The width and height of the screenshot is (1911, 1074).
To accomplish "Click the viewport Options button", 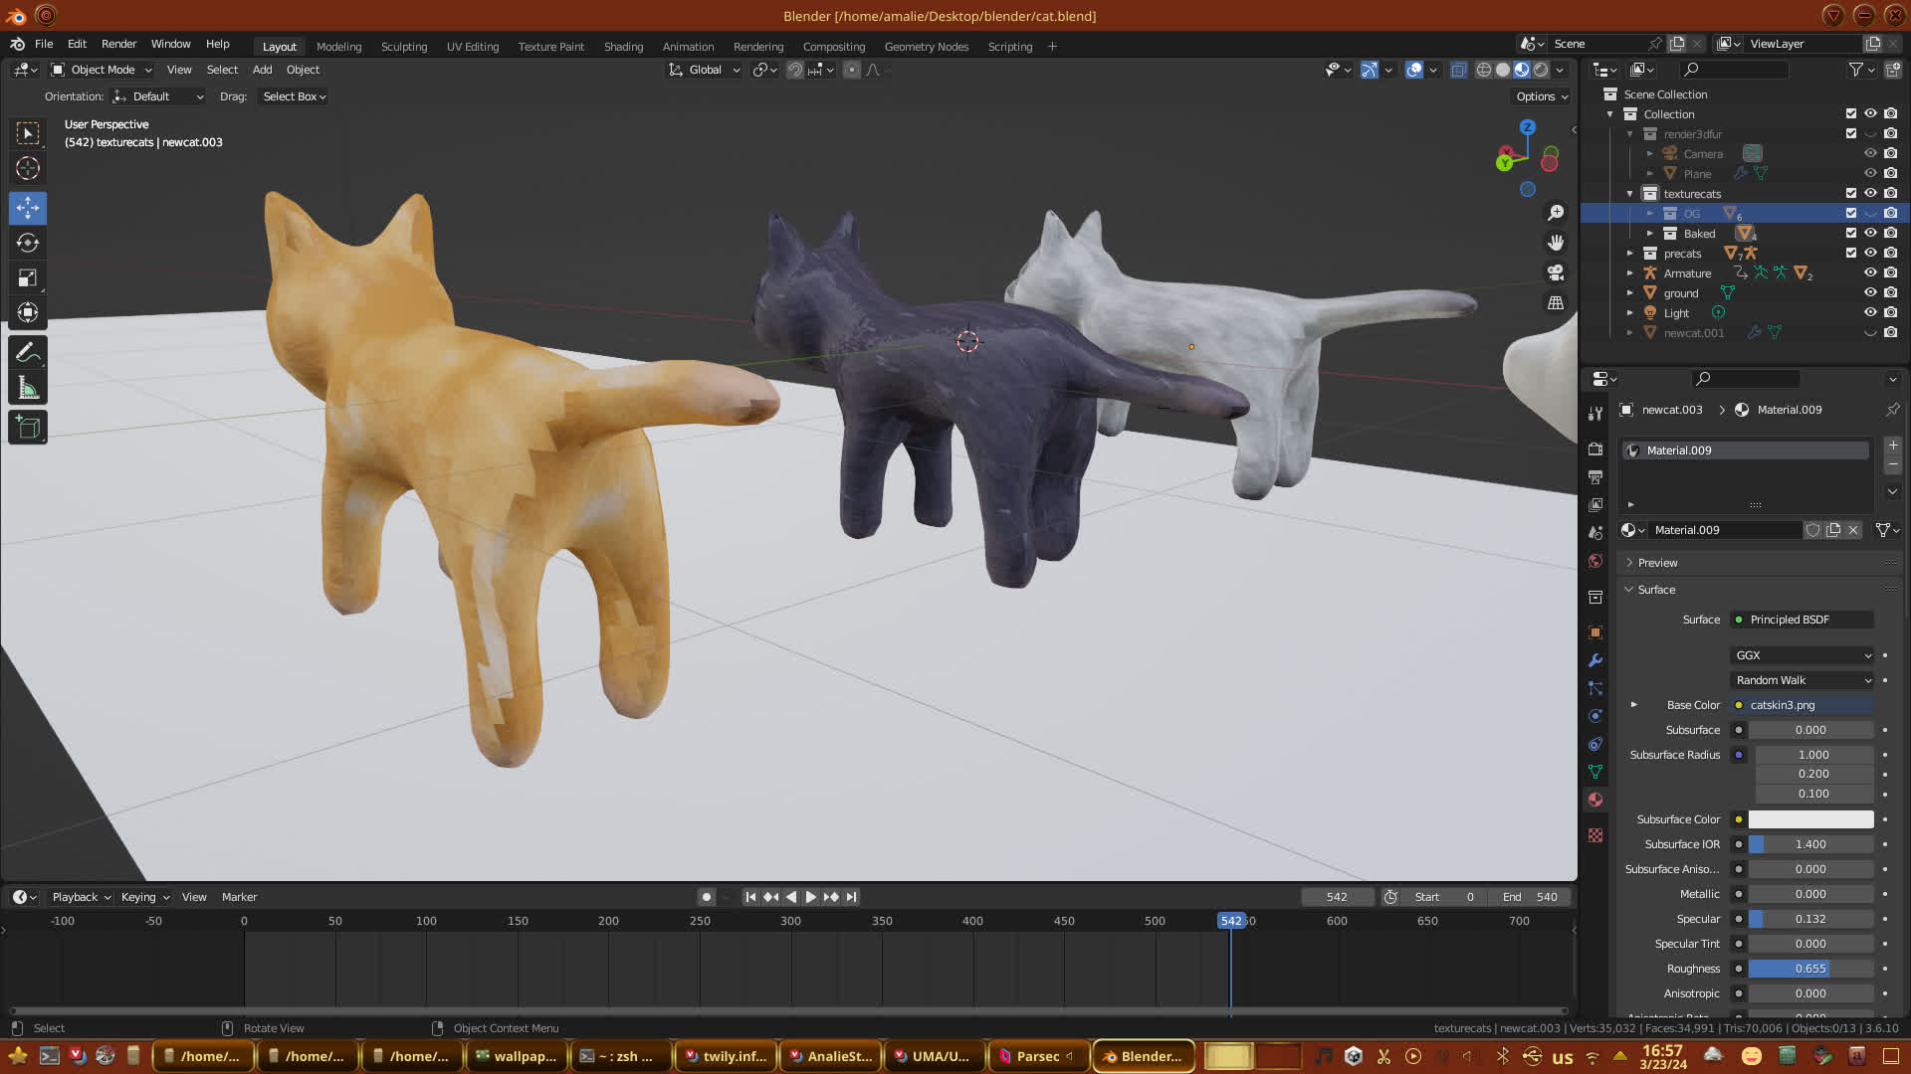I will pyautogui.click(x=1541, y=96).
